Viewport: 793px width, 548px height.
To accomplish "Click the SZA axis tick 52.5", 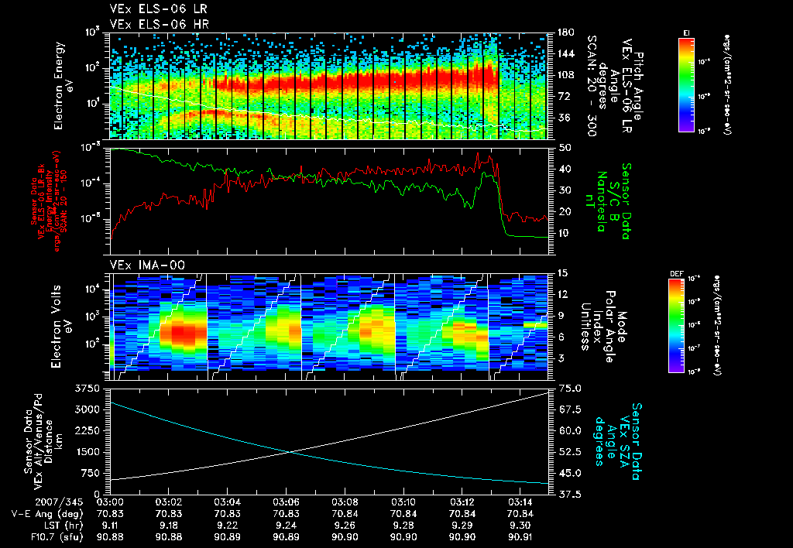I will 569,452.
